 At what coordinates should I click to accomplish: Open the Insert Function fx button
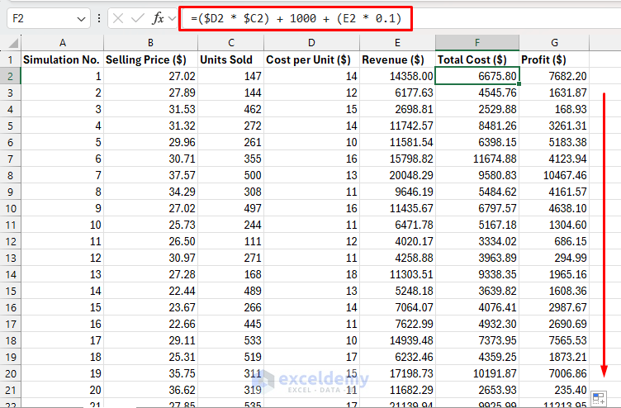coord(158,18)
